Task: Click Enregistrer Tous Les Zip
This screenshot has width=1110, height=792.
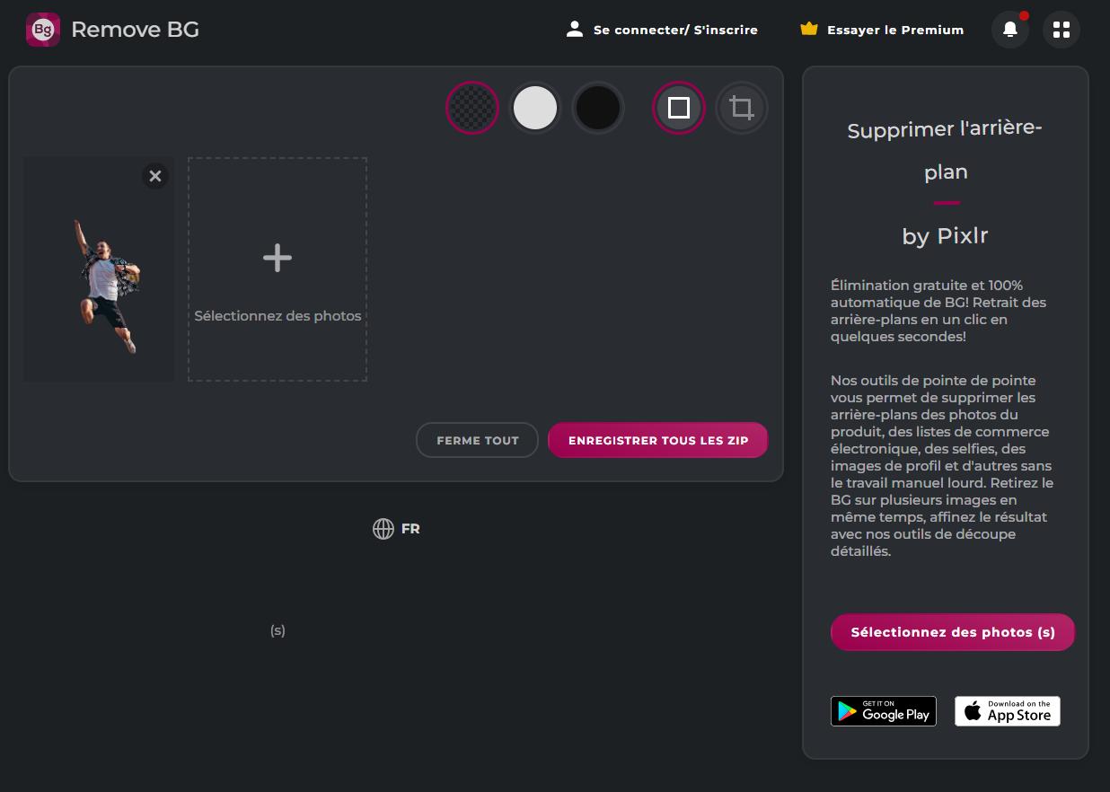Action: 657,440
